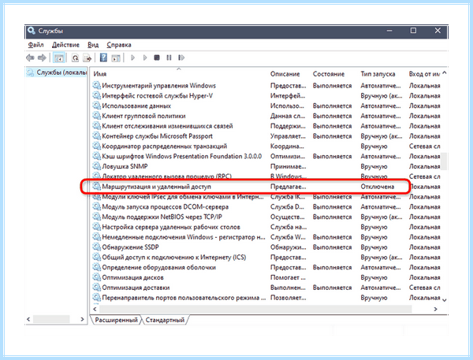Click Выполняется status in Обнаружение SSDP row
473x360 pixels.
tap(332, 247)
